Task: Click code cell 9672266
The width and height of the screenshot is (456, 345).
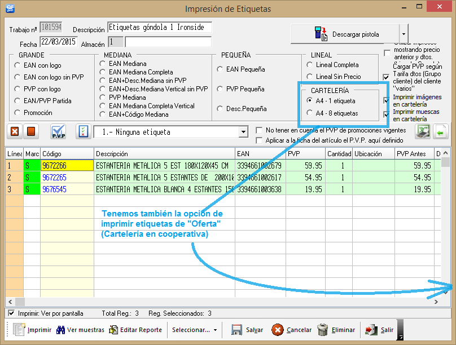Action: (x=67, y=166)
